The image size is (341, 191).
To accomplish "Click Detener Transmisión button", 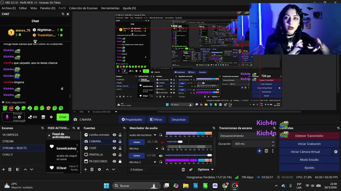I will pos(309,136).
